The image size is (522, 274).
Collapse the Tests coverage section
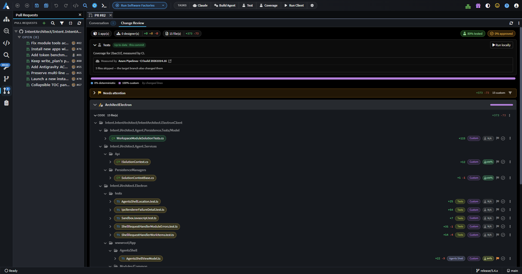[95, 45]
